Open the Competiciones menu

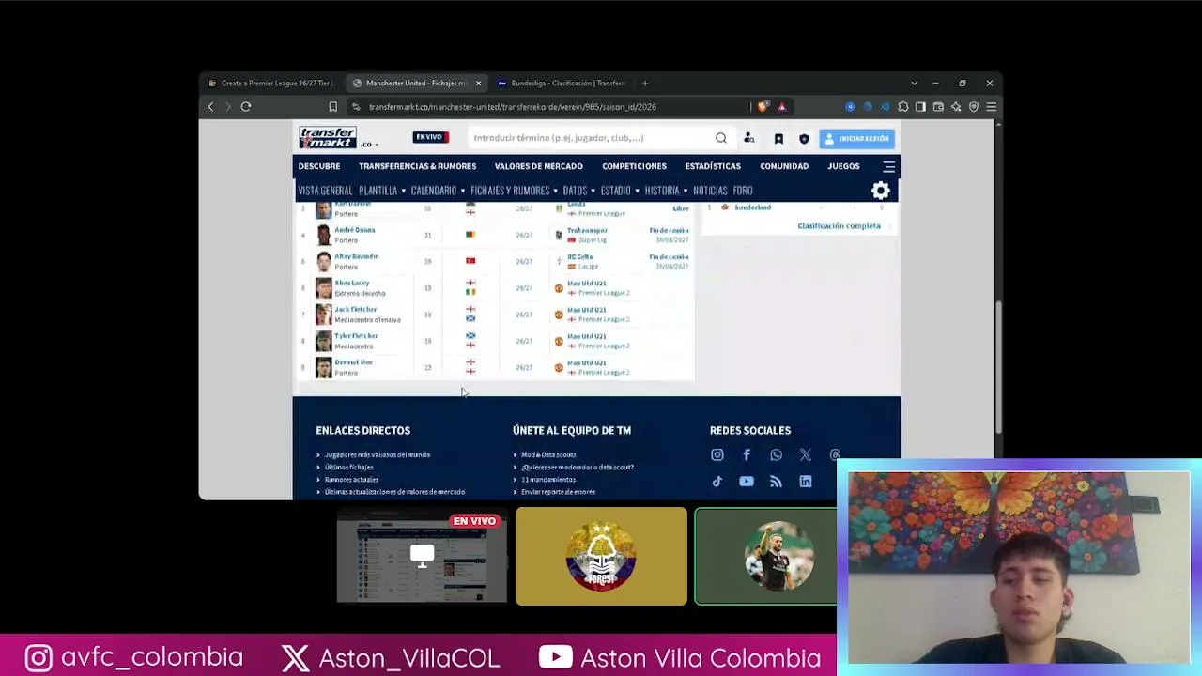pyautogui.click(x=634, y=166)
